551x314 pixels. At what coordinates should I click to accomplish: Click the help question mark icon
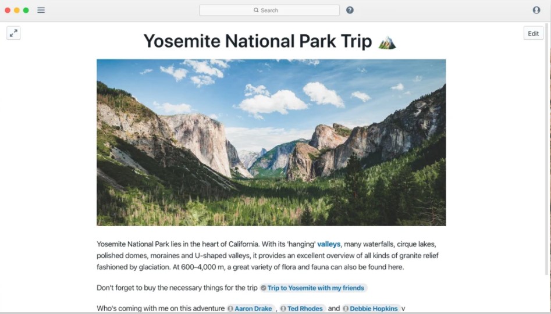pyautogui.click(x=350, y=10)
